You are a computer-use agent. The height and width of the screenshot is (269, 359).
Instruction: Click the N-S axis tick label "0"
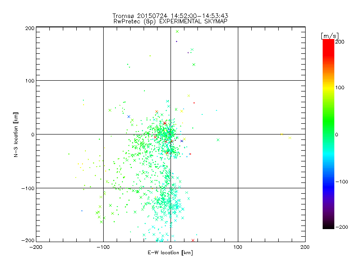(33, 134)
